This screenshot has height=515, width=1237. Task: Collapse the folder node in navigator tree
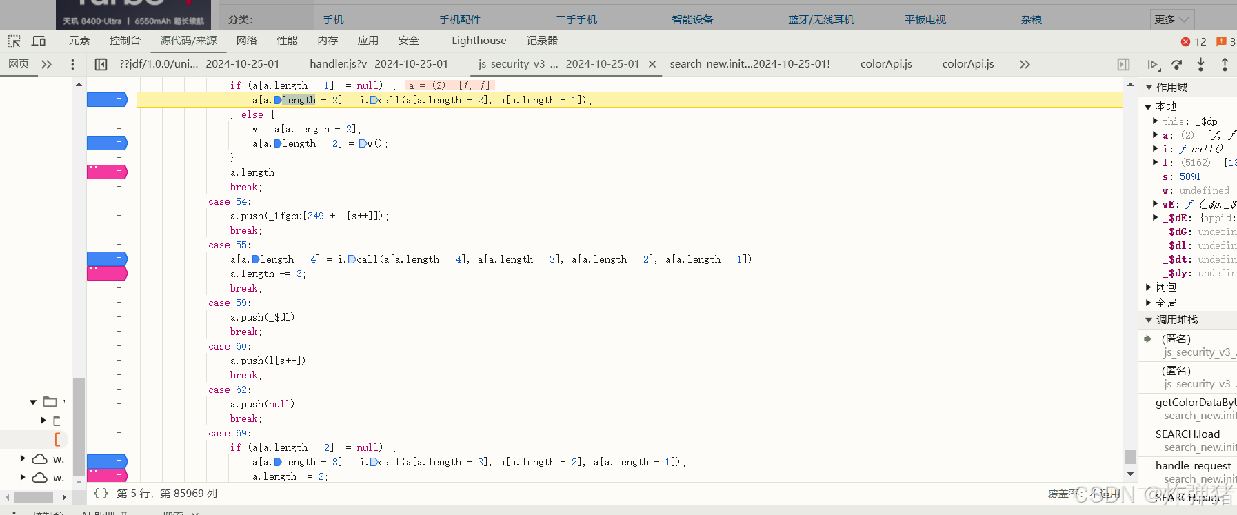click(x=33, y=402)
